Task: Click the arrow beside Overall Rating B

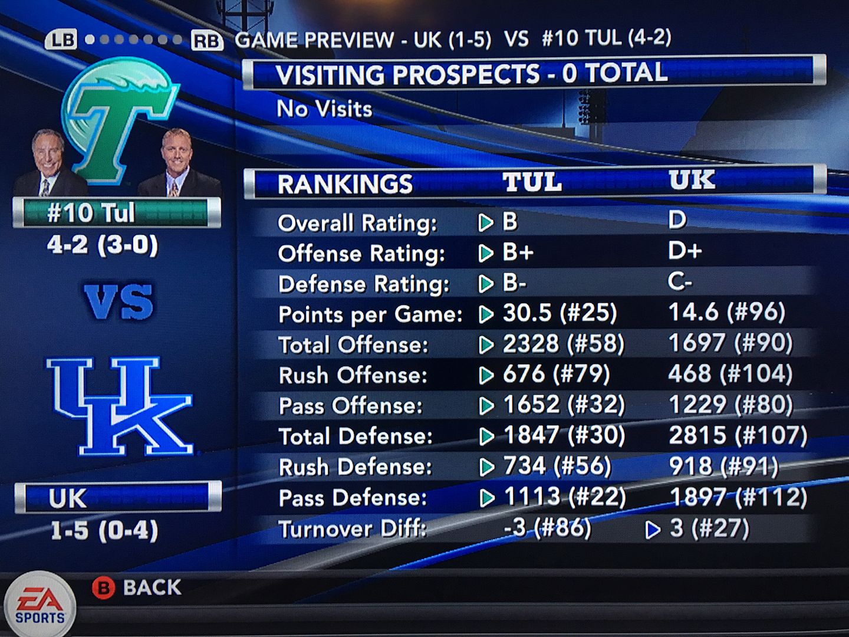Action: pos(486,223)
